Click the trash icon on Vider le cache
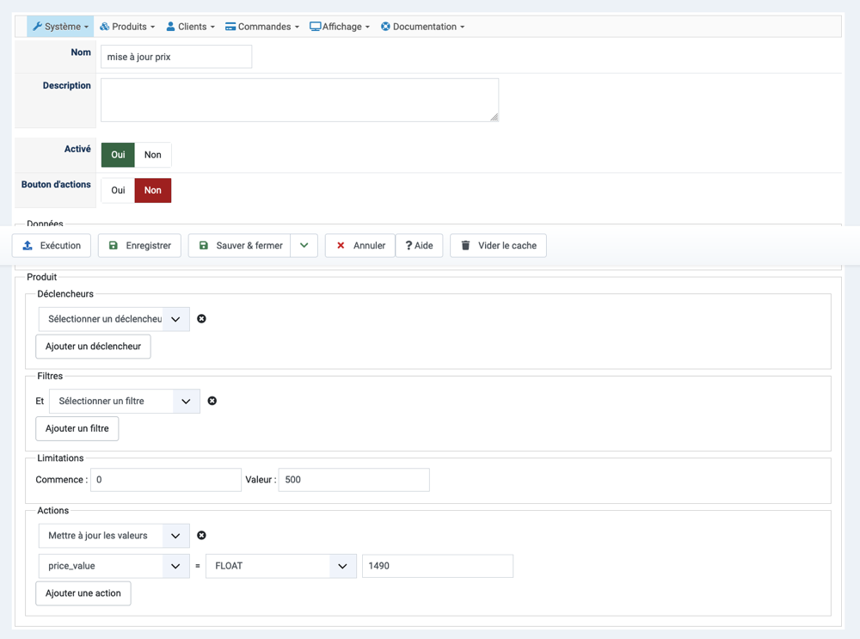Image resolution: width=860 pixels, height=639 pixels. (465, 245)
